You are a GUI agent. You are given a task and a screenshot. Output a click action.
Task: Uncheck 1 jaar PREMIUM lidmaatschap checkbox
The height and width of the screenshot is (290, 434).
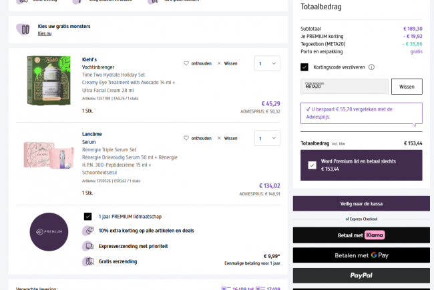coord(87,217)
